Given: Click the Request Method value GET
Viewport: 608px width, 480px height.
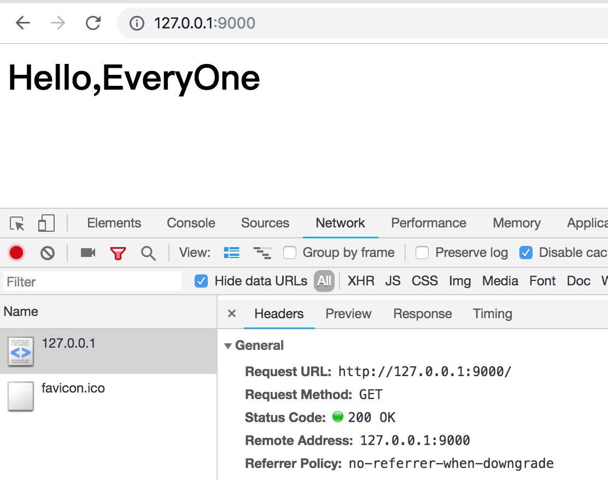Looking at the screenshot, I should pyautogui.click(x=371, y=395).
